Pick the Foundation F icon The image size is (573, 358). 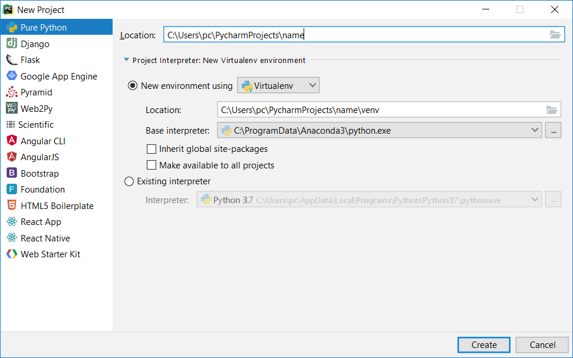click(x=12, y=190)
